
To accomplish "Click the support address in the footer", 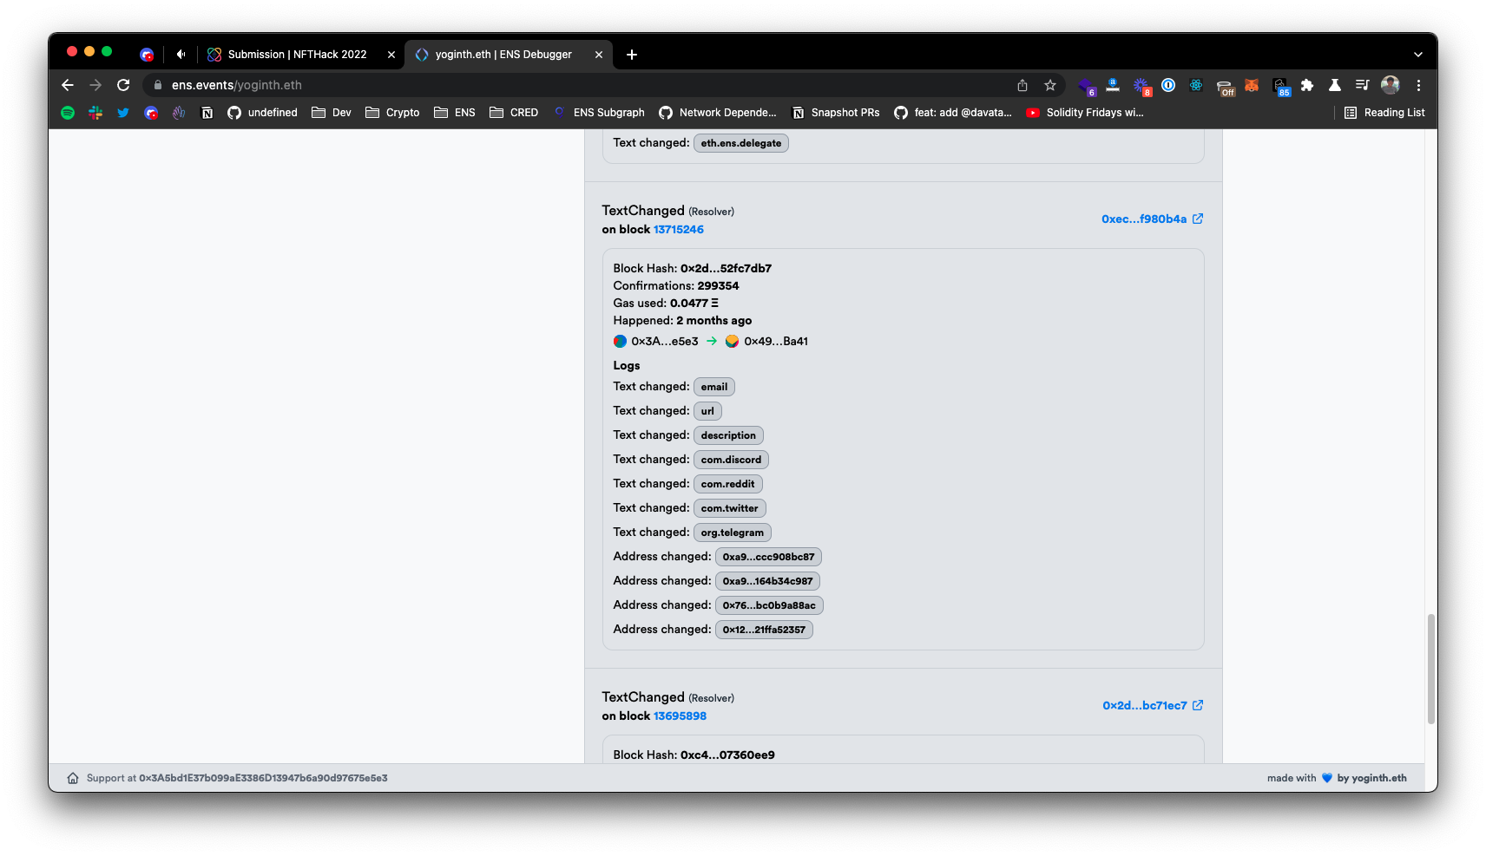I will coord(263,778).
